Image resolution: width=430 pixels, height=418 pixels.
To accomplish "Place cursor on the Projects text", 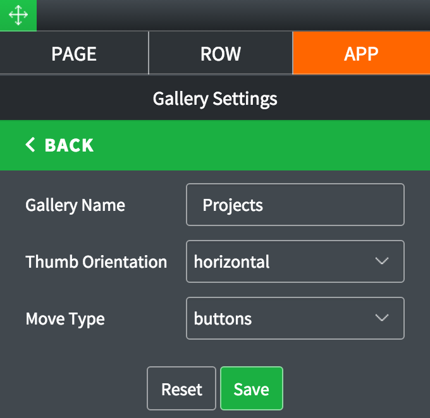I will [233, 205].
